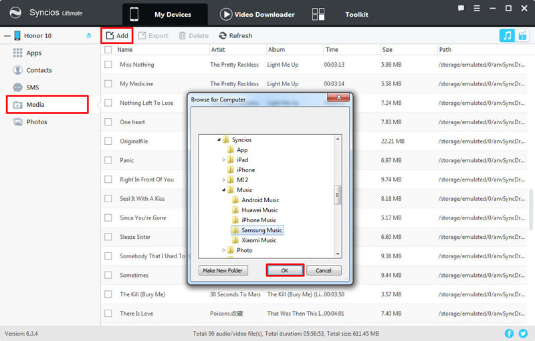The height and width of the screenshot is (341, 535).
Task: Expand the Photo folder node
Action: [224, 250]
